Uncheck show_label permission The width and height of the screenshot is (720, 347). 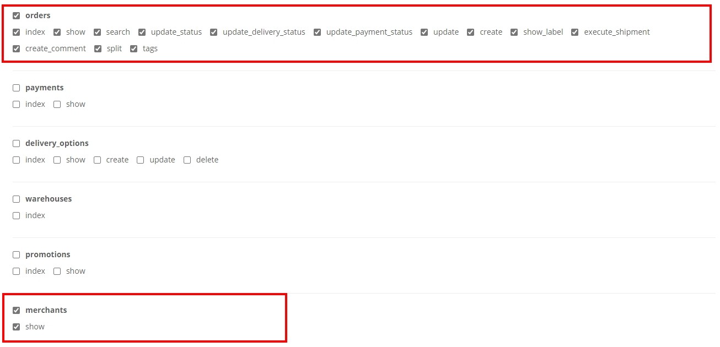[x=514, y=32]
